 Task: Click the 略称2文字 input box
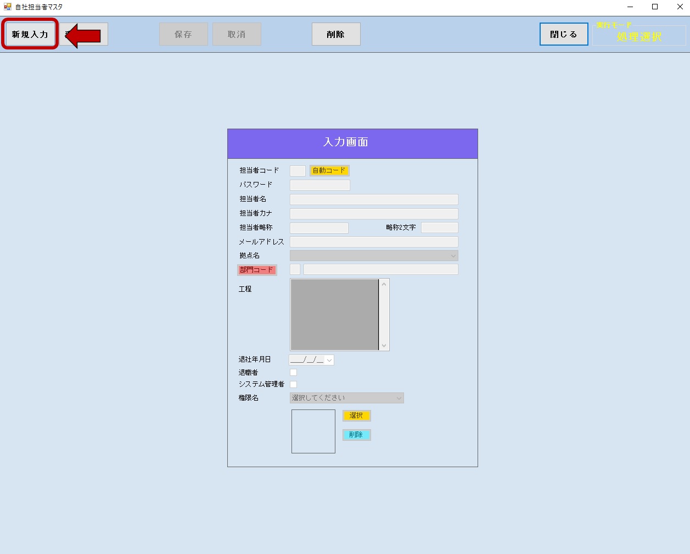coord(439,228)
